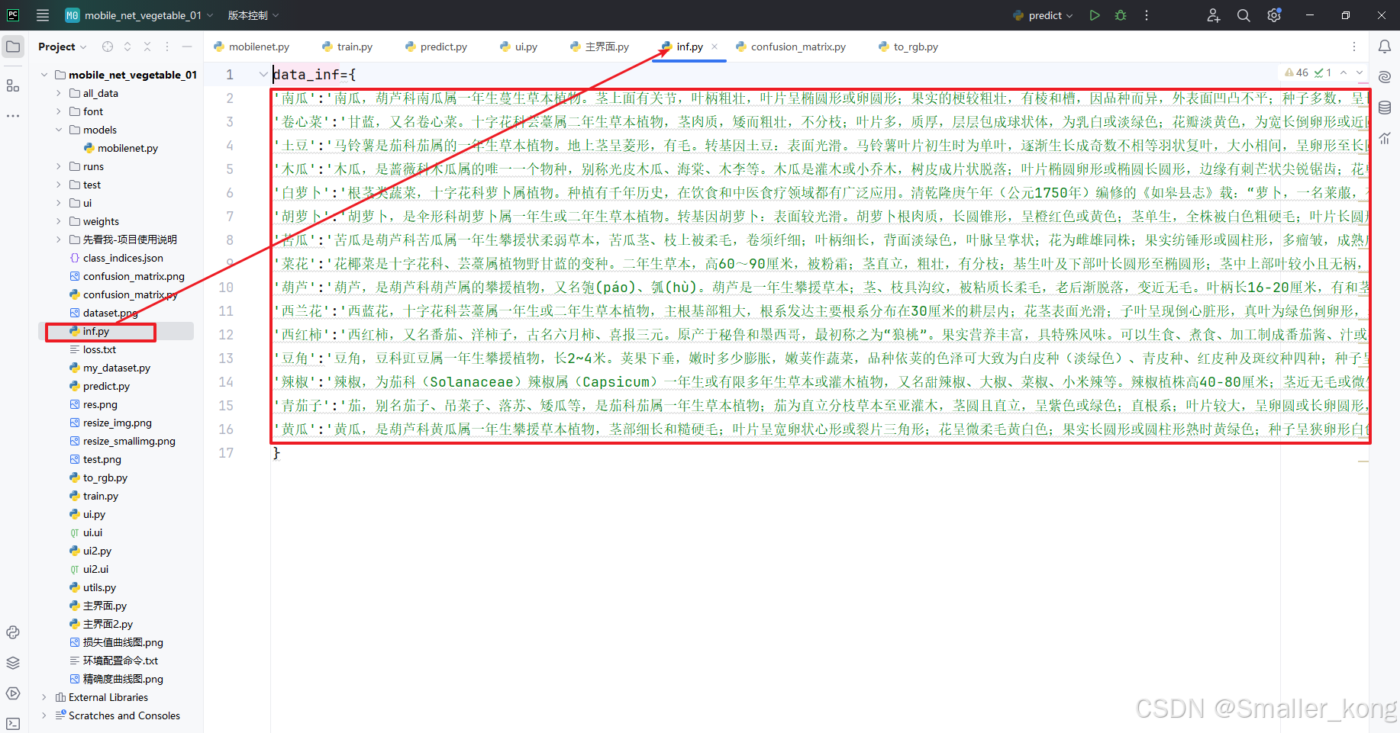Expand External Libraries node
Viewport: 1400px width, 733px height.
pyautogui.click(x=44, y=697)
